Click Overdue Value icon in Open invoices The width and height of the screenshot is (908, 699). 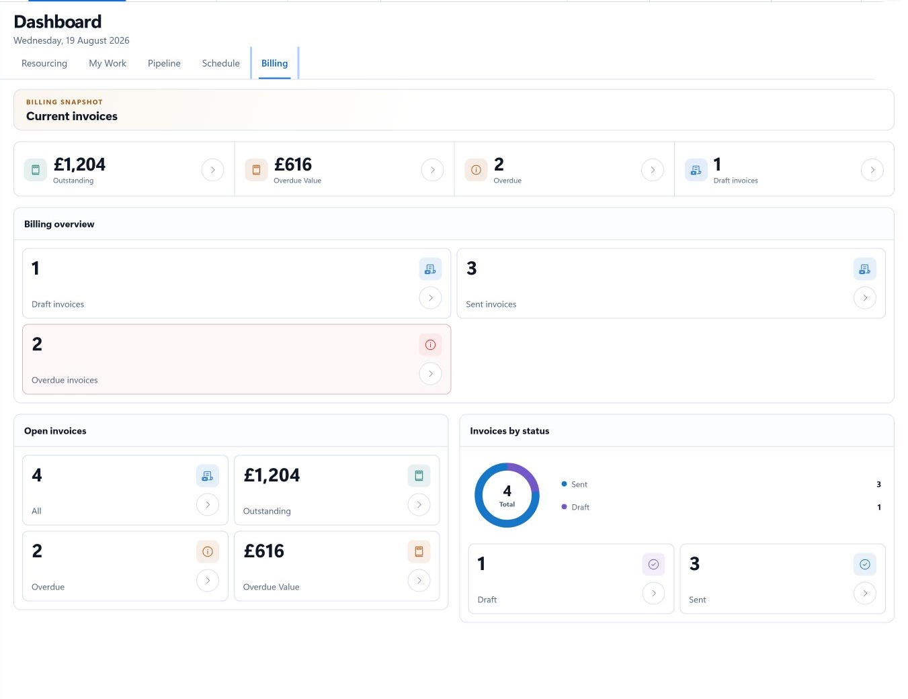click(x=419, y=551)
